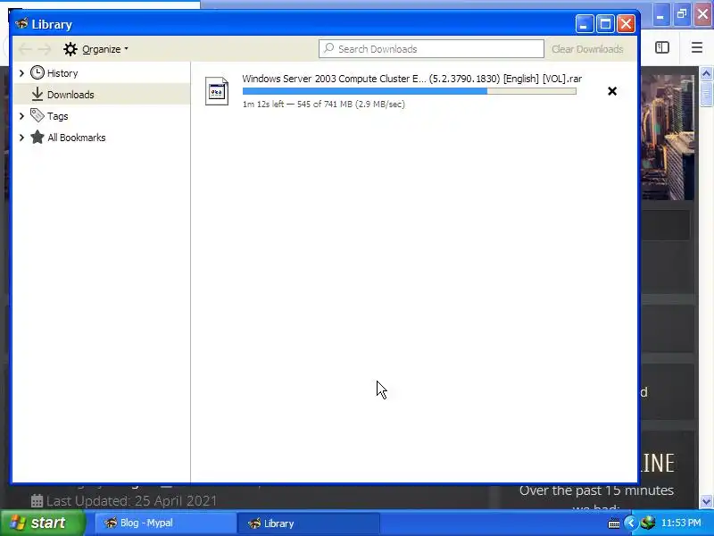The height and width of the screenshot is (536, 714).
Task: Click the All Bookmarks star icon
Action: [37, 138]
